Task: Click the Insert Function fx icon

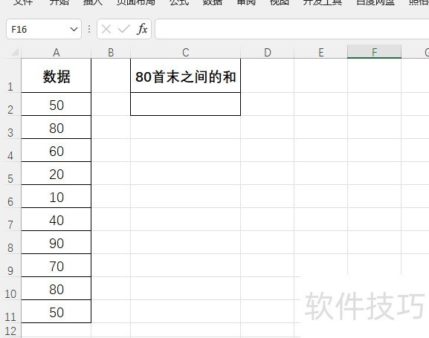Action: (142, 29)
